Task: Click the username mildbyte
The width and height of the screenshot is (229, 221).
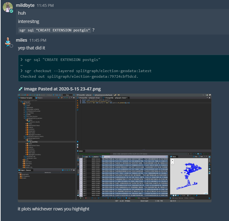Action: (25, 5)
